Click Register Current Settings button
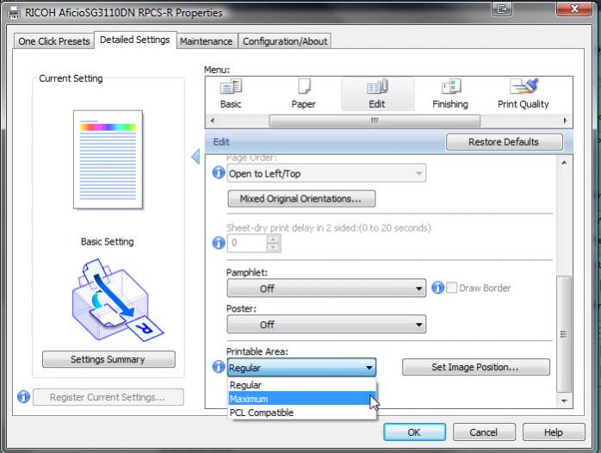 coord(108,397)
